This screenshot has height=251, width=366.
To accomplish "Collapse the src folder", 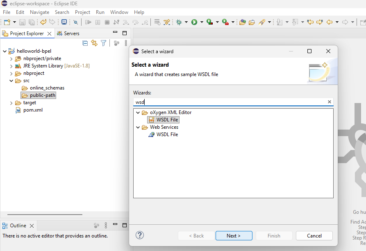I will [11, 81].
